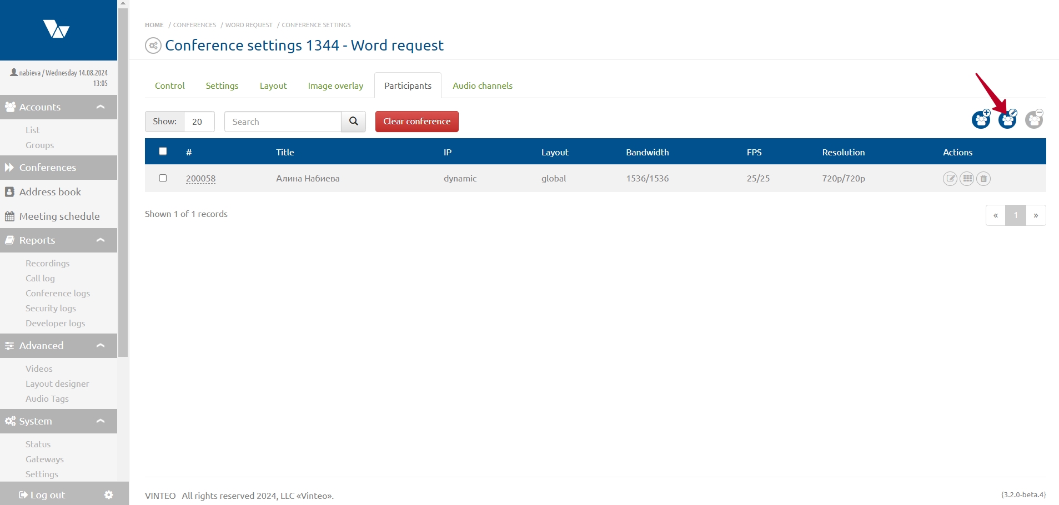The height and width of the screenshot is (505, 1059).
Task: Click the Address book icon in sidebar
Action: (9, 192)
